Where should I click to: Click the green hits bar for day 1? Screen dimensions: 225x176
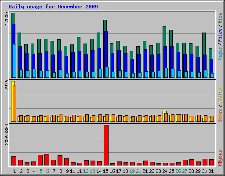tap(13, 18)
